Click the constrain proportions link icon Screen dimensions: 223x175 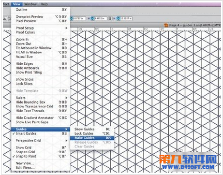coord(110,18)
